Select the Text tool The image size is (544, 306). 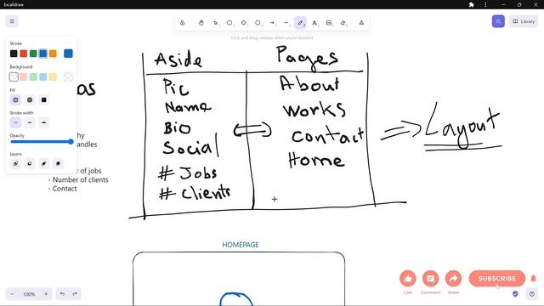pyautogui.click(x=314, y=23)
